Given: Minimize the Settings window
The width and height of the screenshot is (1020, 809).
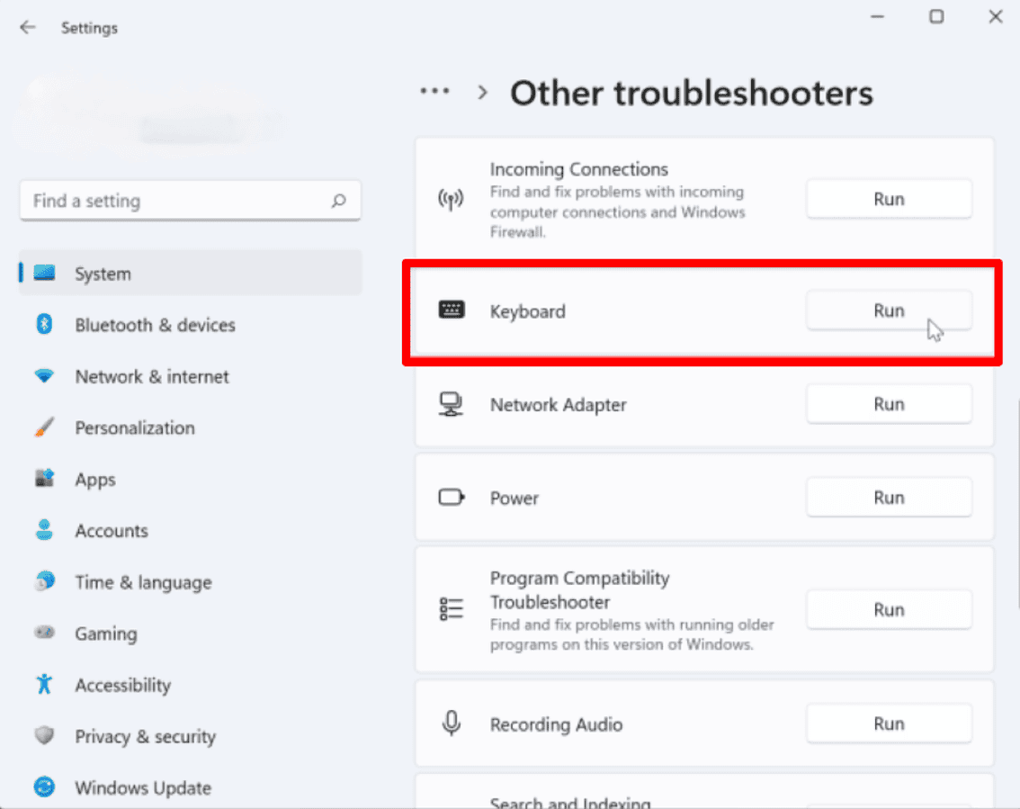Looking at the screenshot, I should [x=878, y=17].
